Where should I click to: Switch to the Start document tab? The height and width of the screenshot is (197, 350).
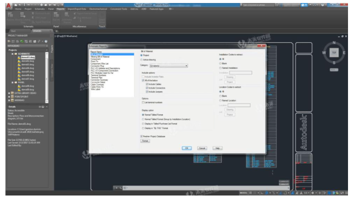[13, 31]
